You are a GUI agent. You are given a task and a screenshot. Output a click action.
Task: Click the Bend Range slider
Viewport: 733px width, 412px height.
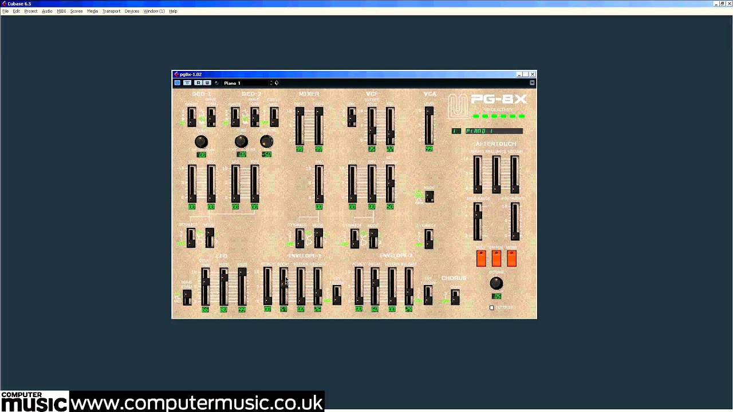477,221
